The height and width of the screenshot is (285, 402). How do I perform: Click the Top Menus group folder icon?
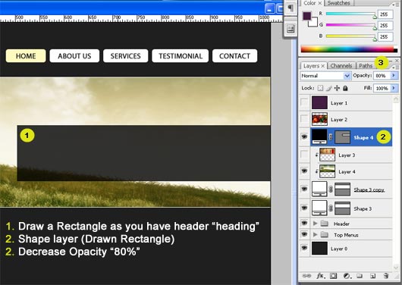click(x=325, y=234)
